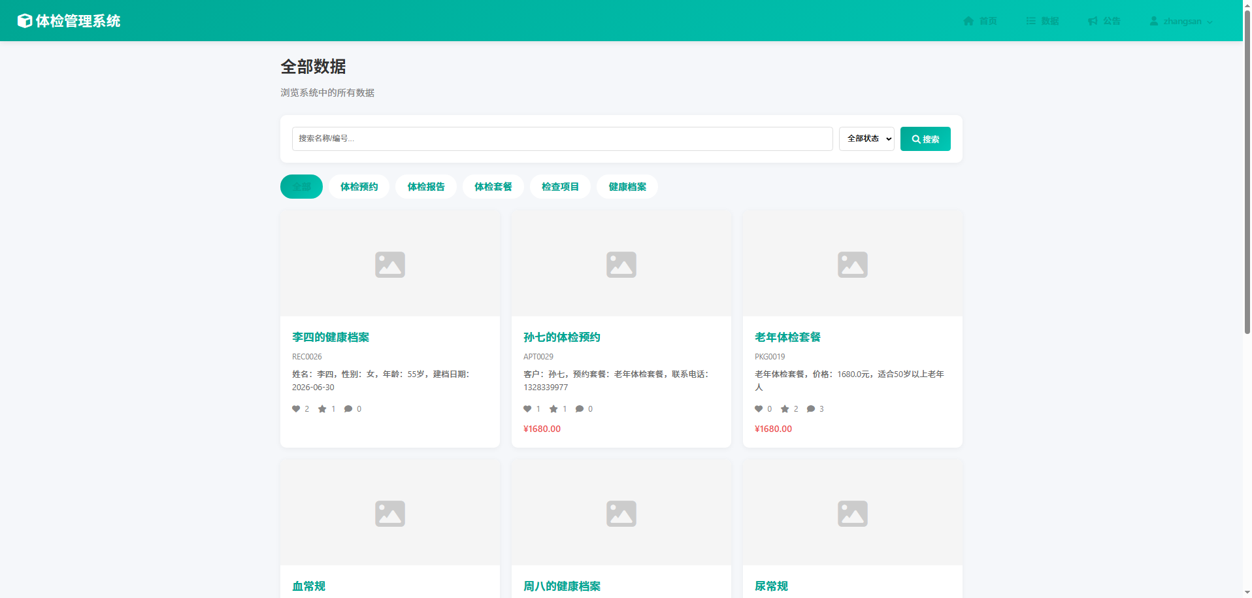Click ¥1680.00 price on 孙七的体检预约
The height and width of the screenshot is (598, 1252).
click(x=542, y=429)
